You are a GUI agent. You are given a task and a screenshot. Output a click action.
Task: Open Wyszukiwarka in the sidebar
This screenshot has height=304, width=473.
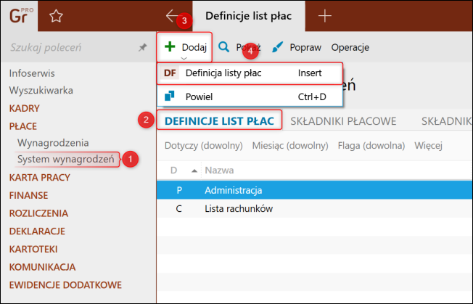(x=41, y=91)
